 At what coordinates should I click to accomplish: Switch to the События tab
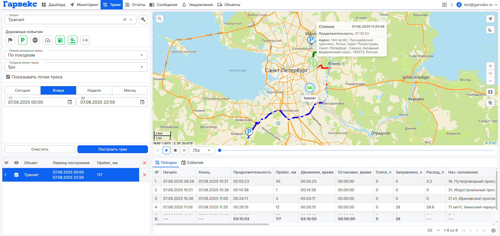tap(192, 163)
